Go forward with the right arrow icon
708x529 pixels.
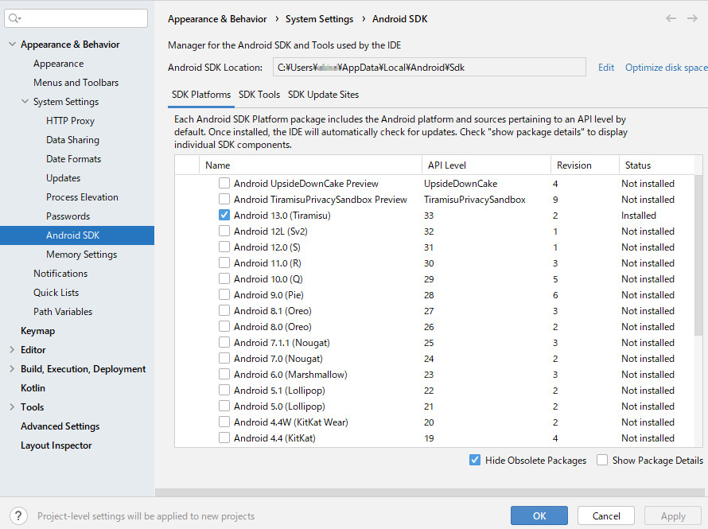click(692, 18)
